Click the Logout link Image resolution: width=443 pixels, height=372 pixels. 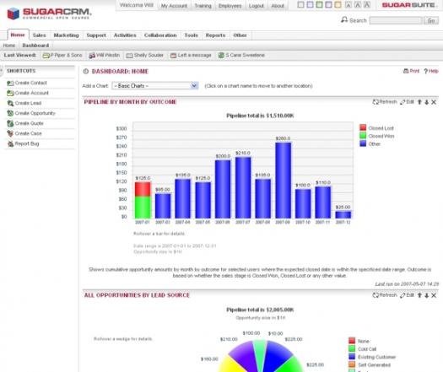257,6
